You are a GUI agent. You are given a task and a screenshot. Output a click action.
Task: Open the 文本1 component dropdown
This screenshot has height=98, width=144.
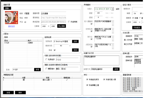139,36
